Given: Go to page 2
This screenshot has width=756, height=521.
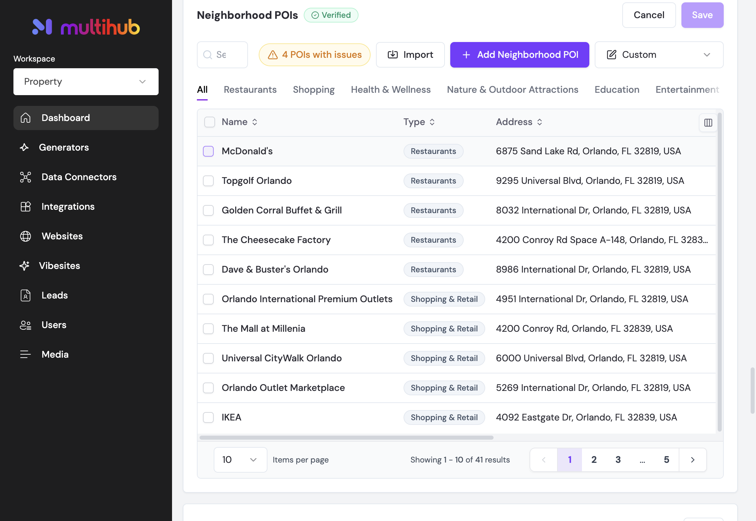Looking at the screenshot, I should point(594,459).
